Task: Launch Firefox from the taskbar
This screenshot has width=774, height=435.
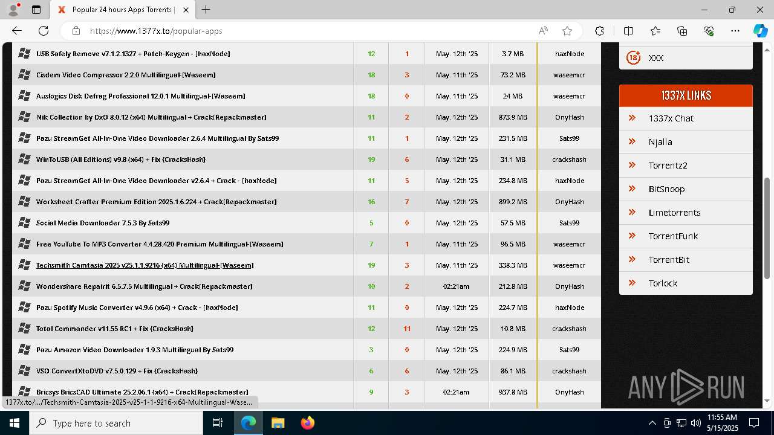Action: [308, 423]
